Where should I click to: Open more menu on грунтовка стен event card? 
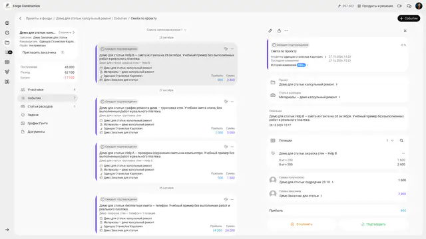[x=232, y=102]
